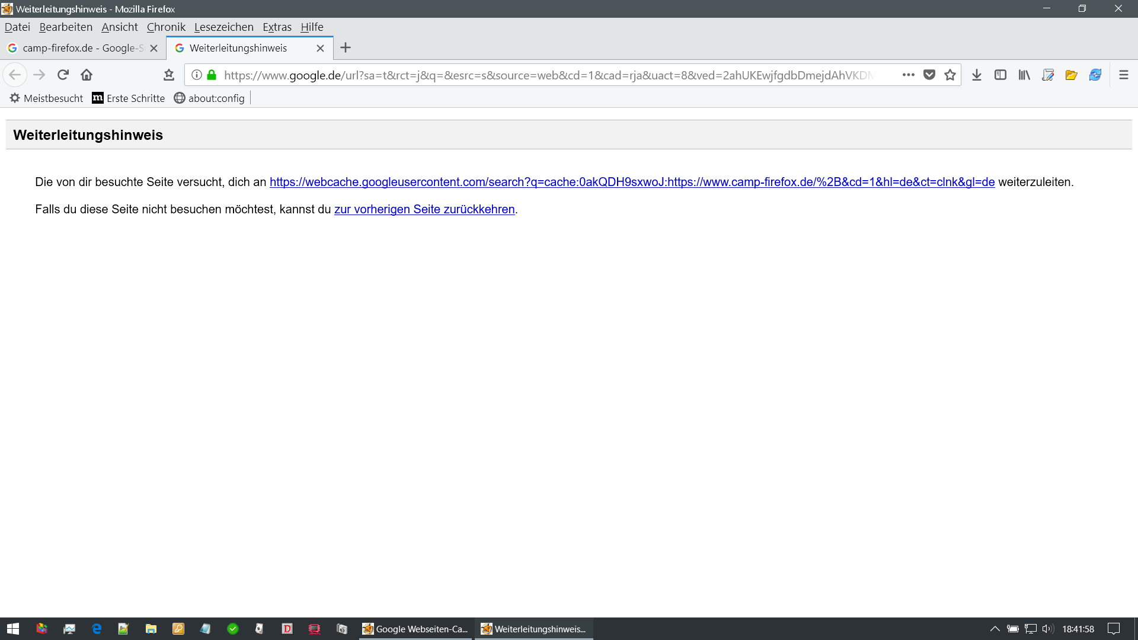Go to the Firefox home page

coord(87,75)
